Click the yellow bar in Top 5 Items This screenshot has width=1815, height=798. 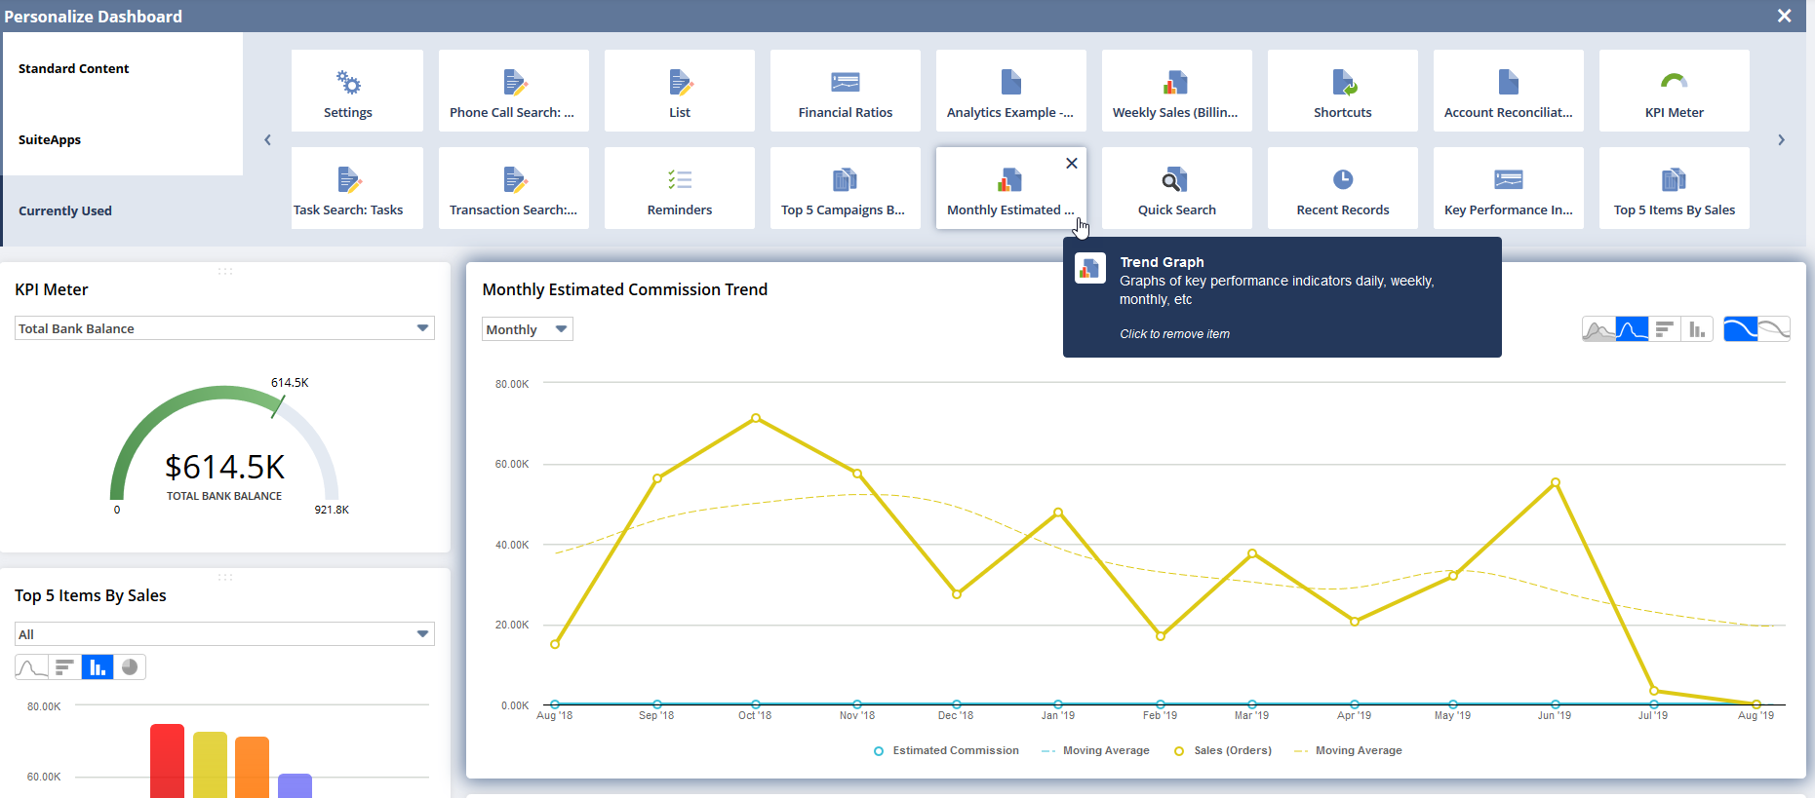coord(210,765)
